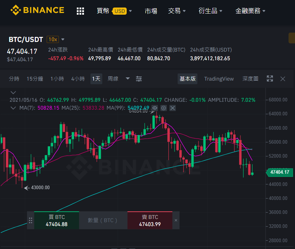This screenshot has height=249, width=295.
Task: Open chart indicator settings icon
Action: [x=139, y=79]
